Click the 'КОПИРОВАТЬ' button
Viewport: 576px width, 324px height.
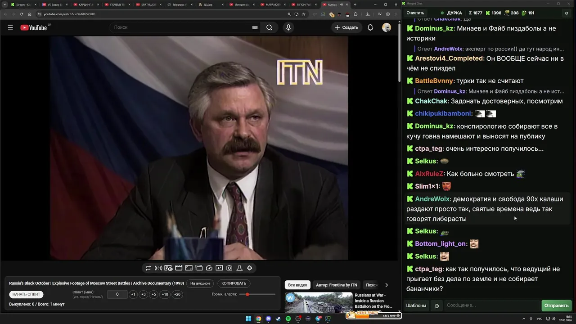click(234, 283)
